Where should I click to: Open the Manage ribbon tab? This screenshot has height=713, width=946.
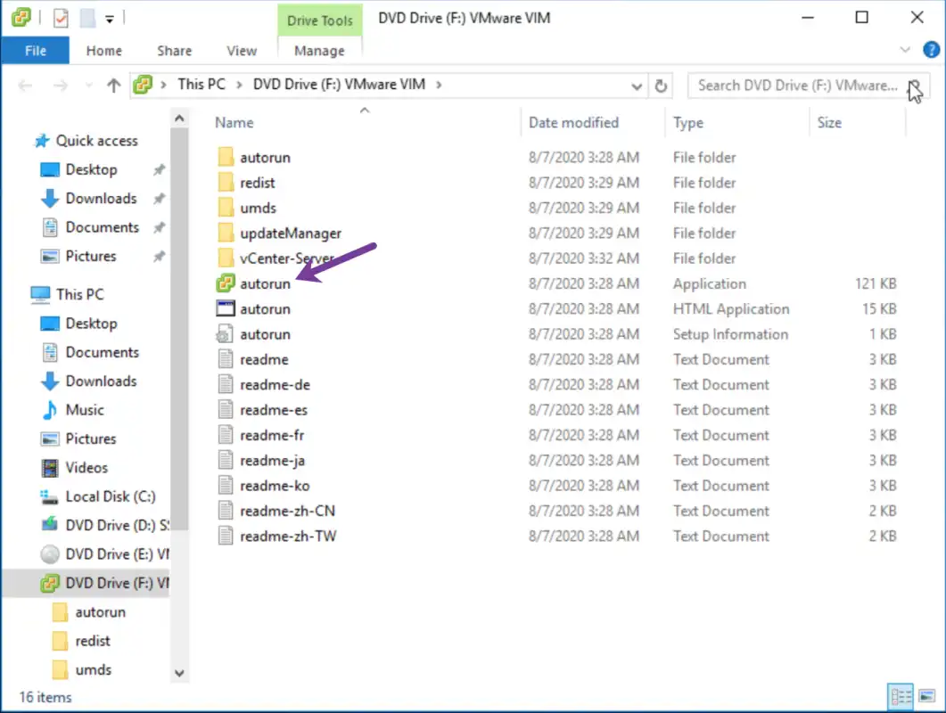(319, 51)
